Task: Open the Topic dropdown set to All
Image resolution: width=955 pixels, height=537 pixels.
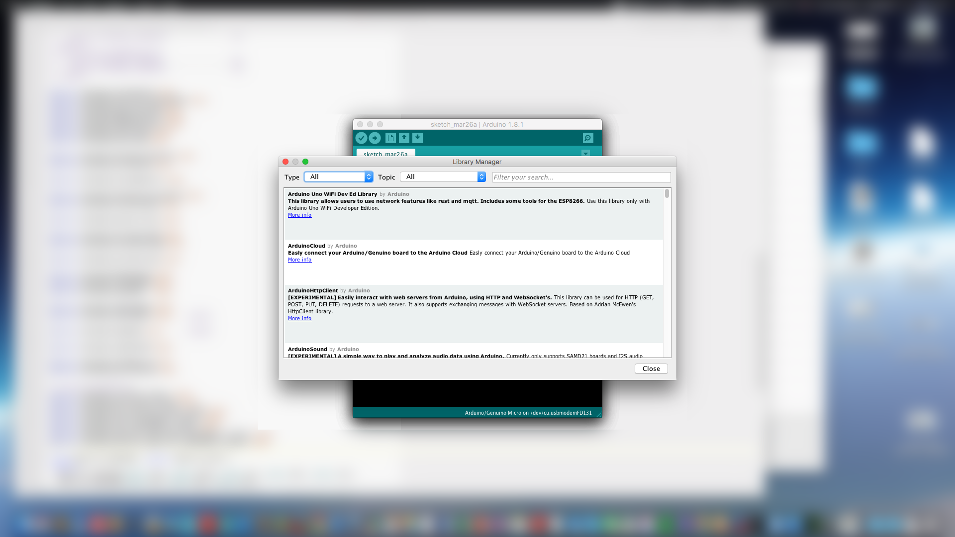Action: [x=443, y=177]
